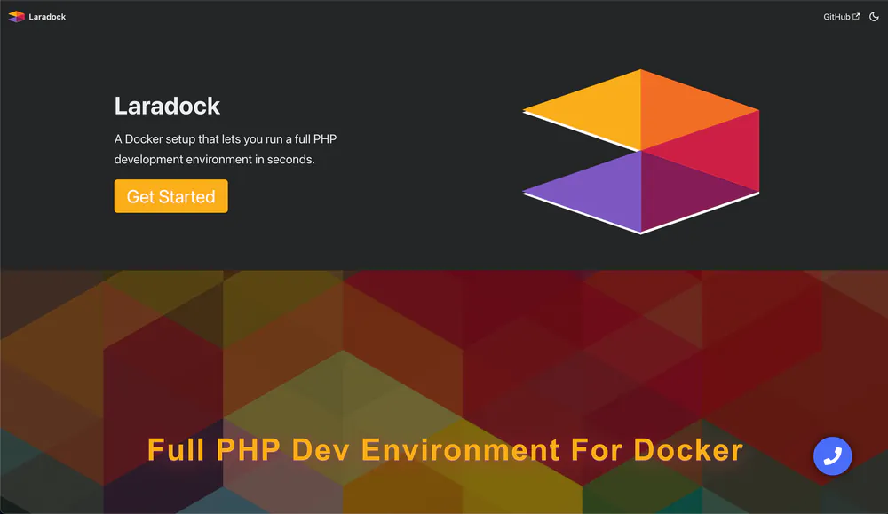This screenshot has width=888, height=514.
Task: Click the Full PHP Dev Environment headline
Action: [444, 450]
